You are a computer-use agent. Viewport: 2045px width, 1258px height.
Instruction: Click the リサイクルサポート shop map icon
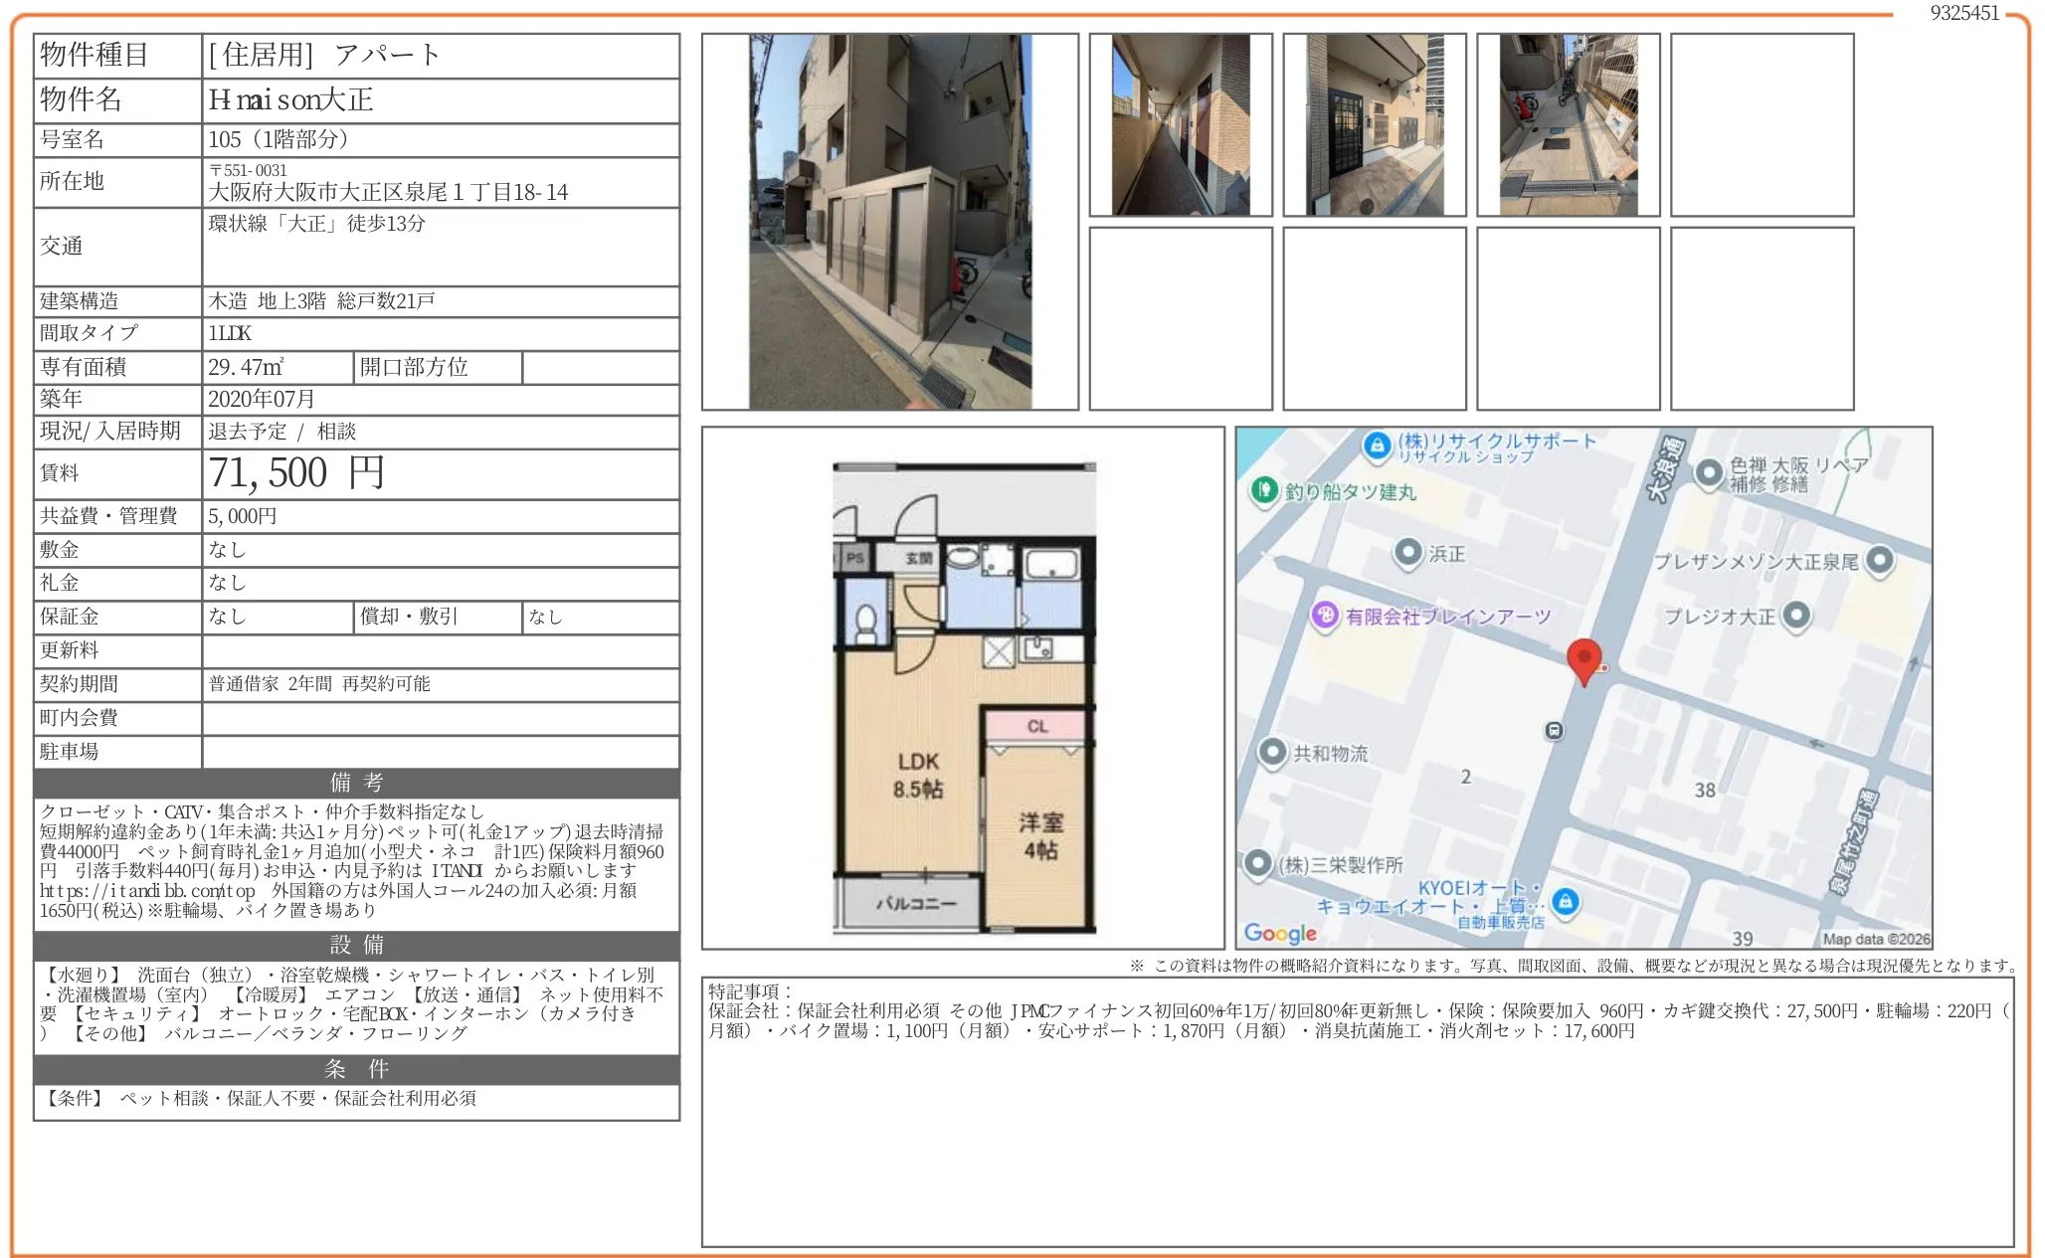tap(1377, 446)
